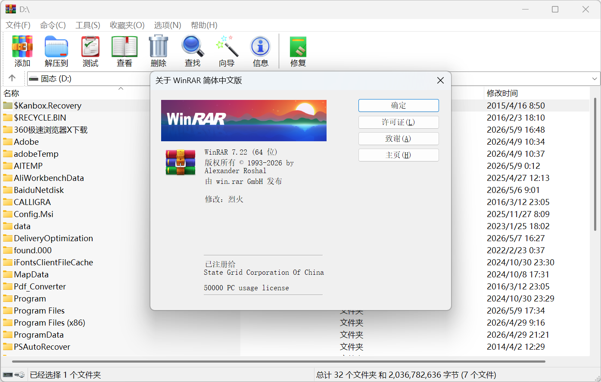Viewport: 601px width, 382px height.
Task: Open the 文件(F) menu
Action: [x=18, y=25]
